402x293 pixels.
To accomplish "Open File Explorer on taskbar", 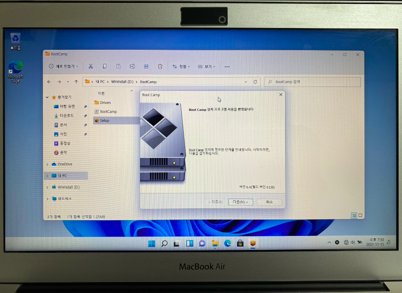I will [x=215, y=244].
